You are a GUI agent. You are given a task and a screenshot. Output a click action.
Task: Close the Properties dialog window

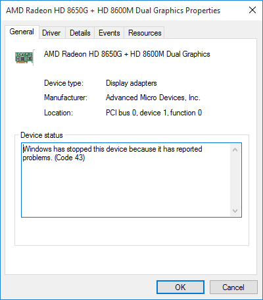click(252, 10)
